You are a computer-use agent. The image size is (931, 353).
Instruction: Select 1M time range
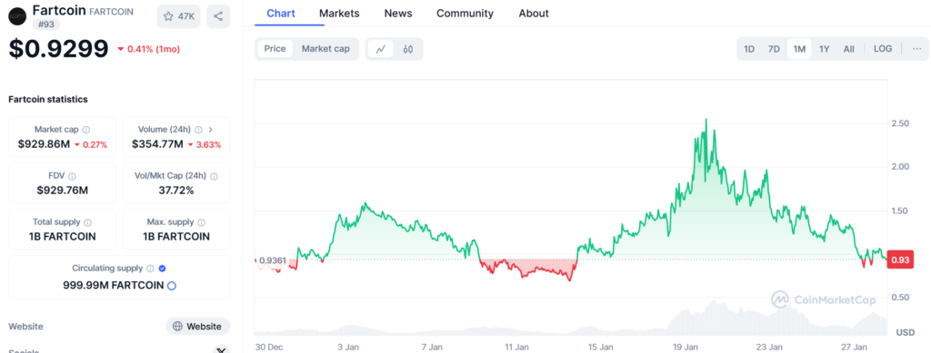coord(799,49)
